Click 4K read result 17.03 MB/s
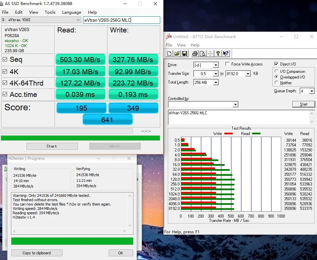The image size is (317, 260). point(80,72)
